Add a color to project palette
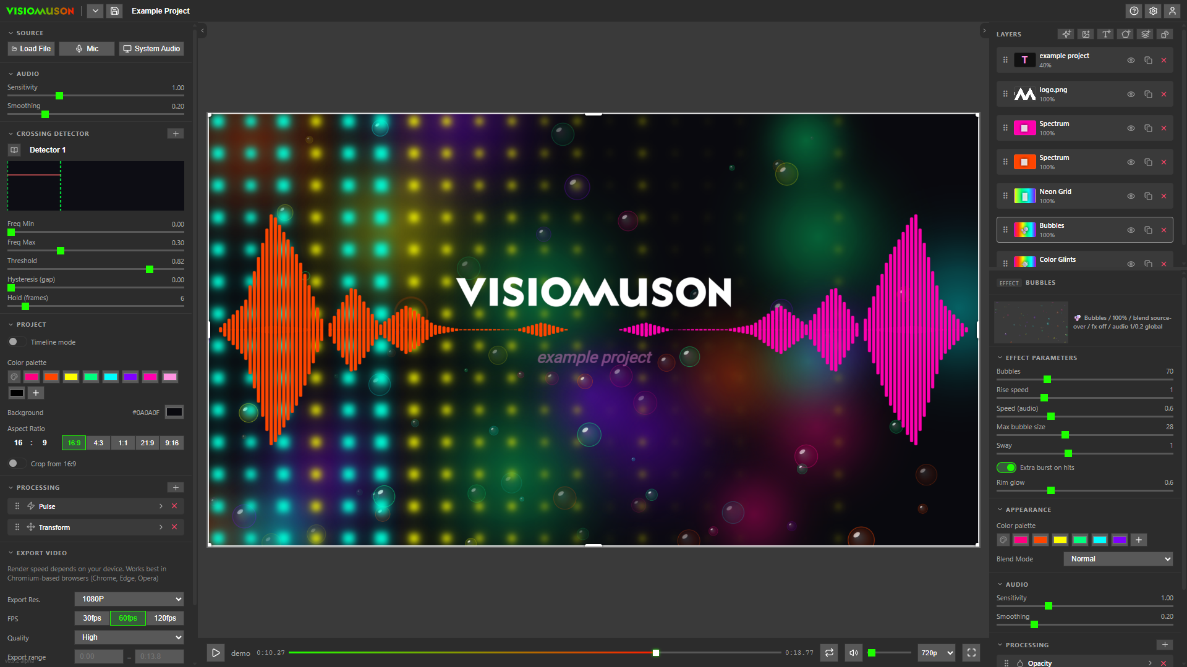Viewport: 1187px width, 667px height. click(36, 393)
